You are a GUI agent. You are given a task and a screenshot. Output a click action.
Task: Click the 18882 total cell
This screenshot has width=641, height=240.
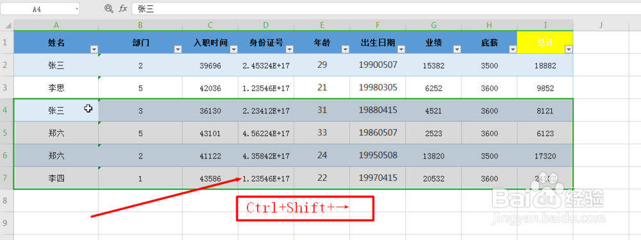click(545, 65)
